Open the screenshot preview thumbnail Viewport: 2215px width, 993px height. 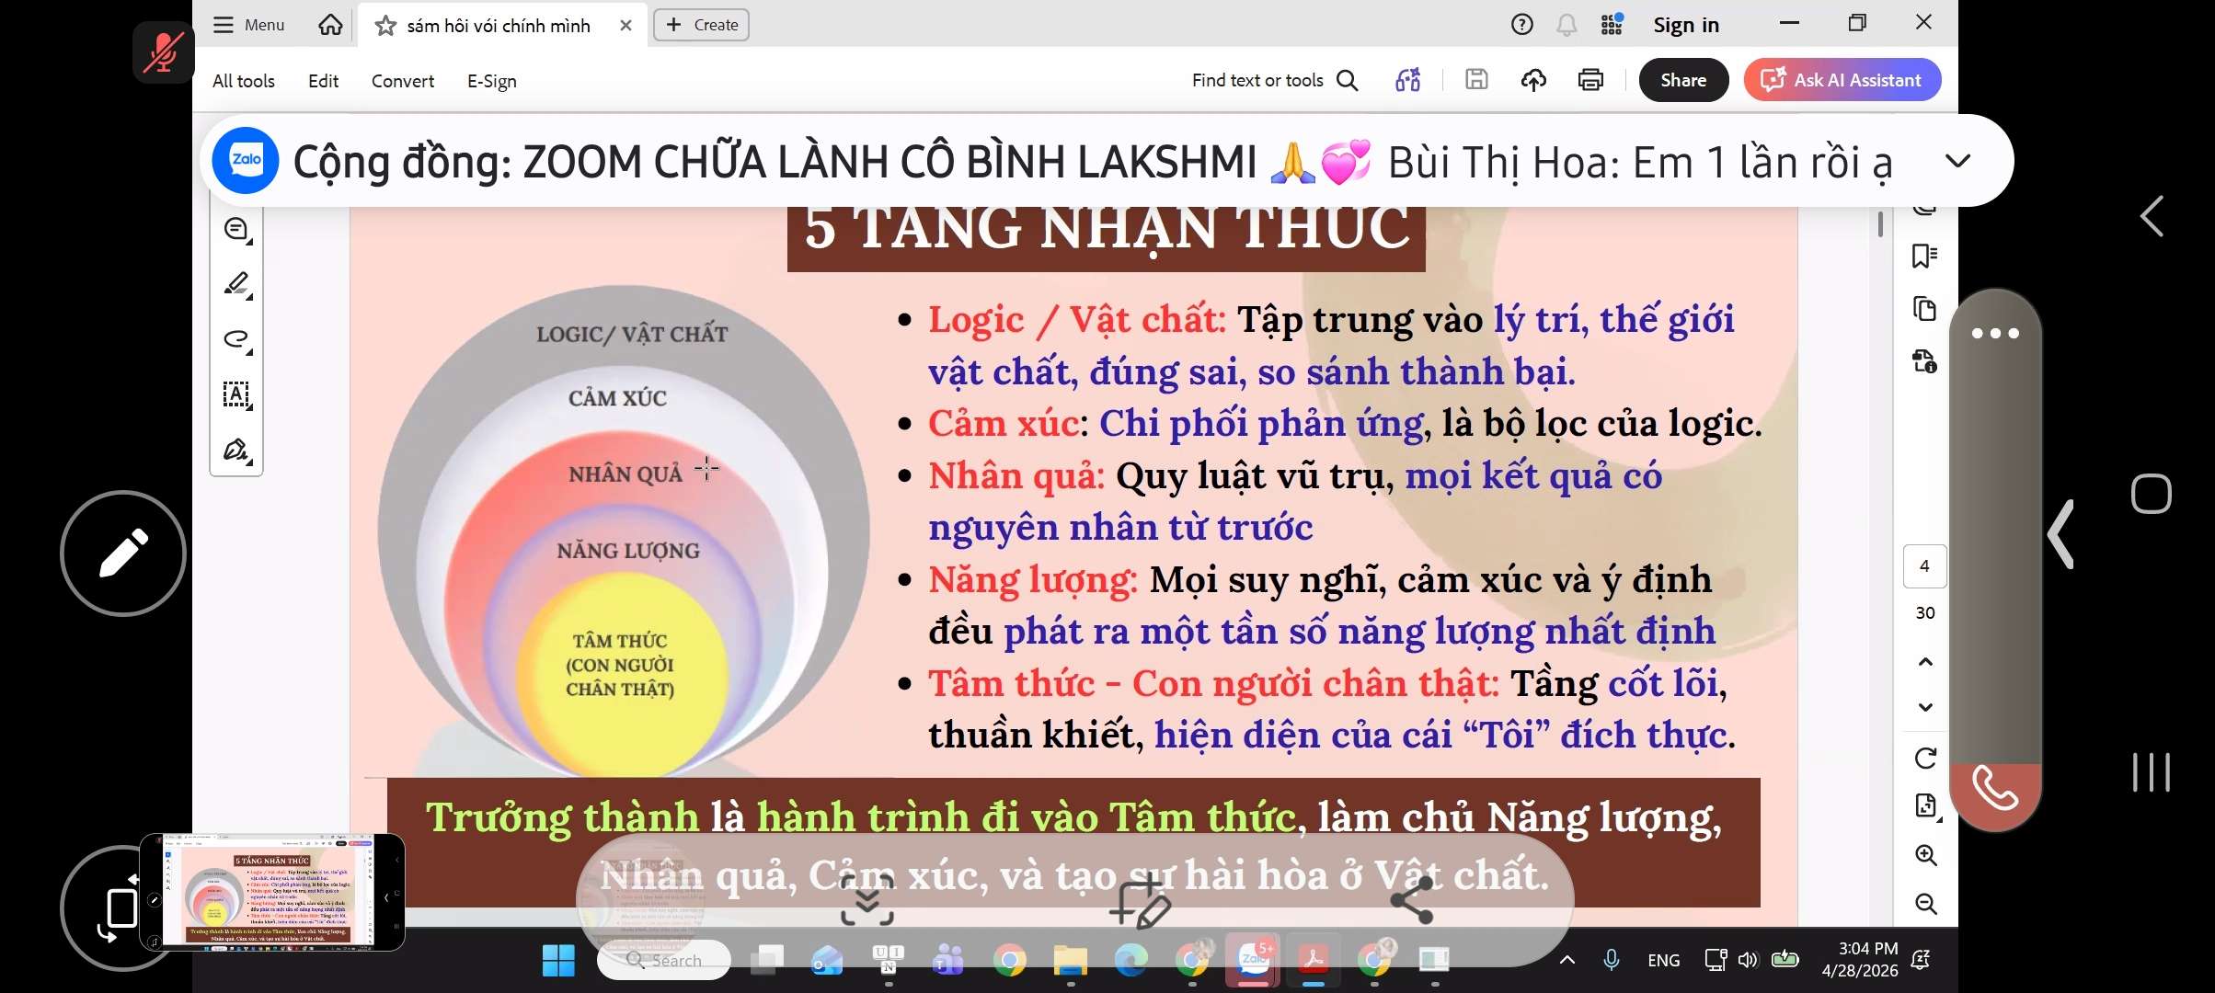click(x=272, y=892)
